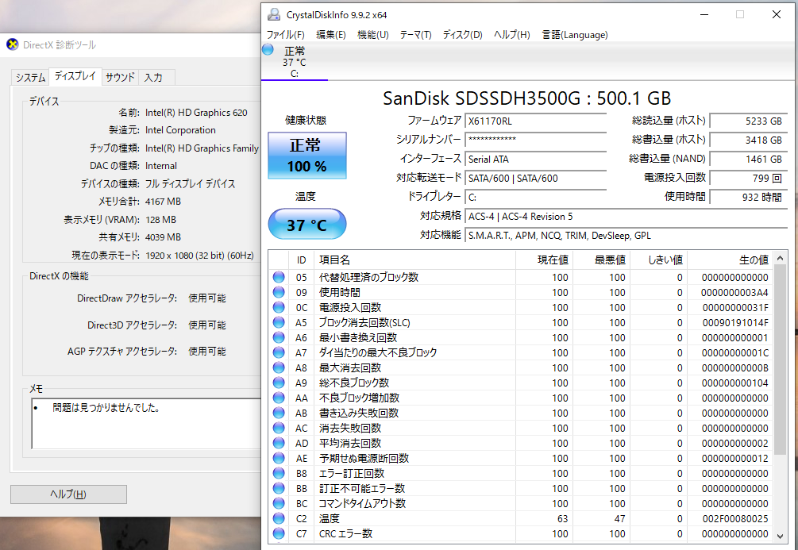This screenshot has height=550, width=798.
Task: Click the しきい値 column header
Action: 658,260
